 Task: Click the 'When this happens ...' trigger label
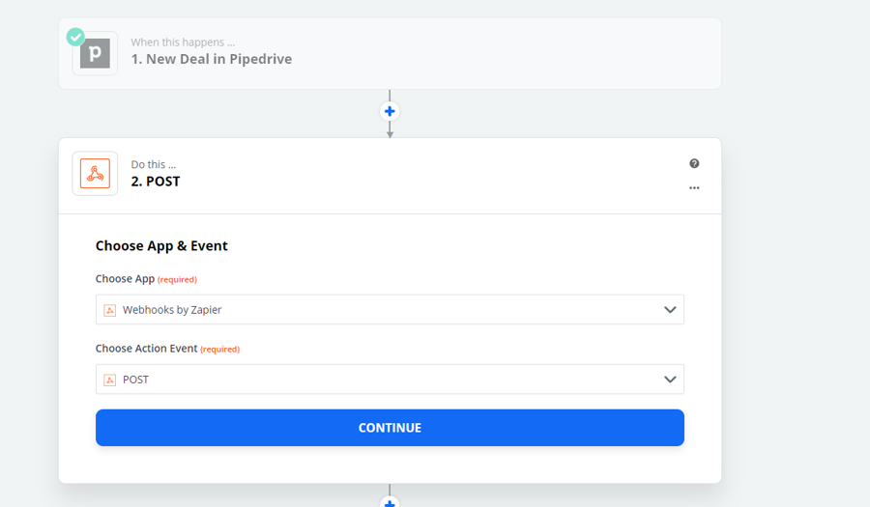183,42
